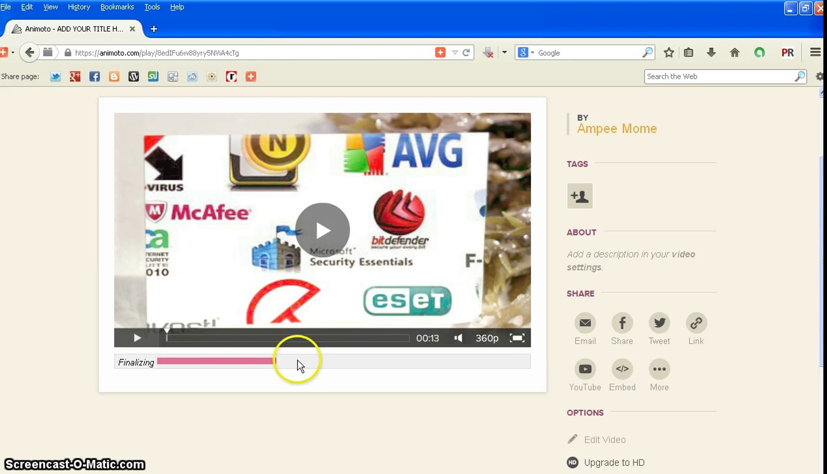Share page on WordPress toolbar icon
Viewport: 827px width, 474px height.
coord(133,77)
